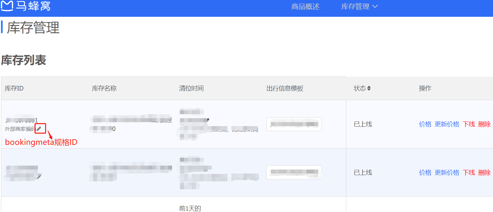Click 删除 for the first inventory item

(x=484, y=124)
